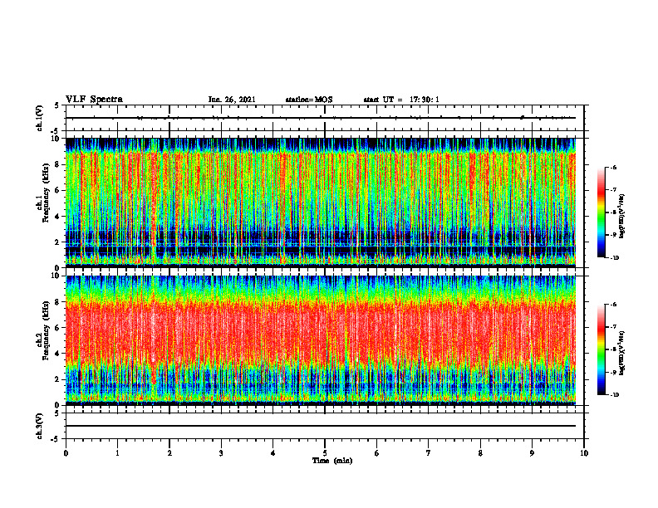
Task: Click the ch.1 voltage waveform trace
Action: pyautogui.click(x=321, y=118)
